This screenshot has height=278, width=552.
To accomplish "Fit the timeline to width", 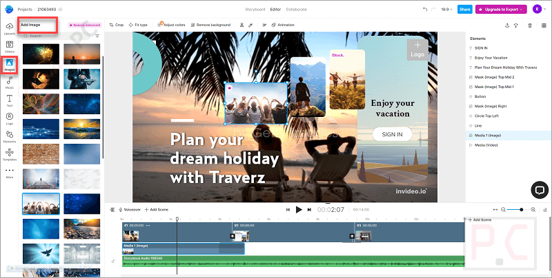I will point(495,210).
